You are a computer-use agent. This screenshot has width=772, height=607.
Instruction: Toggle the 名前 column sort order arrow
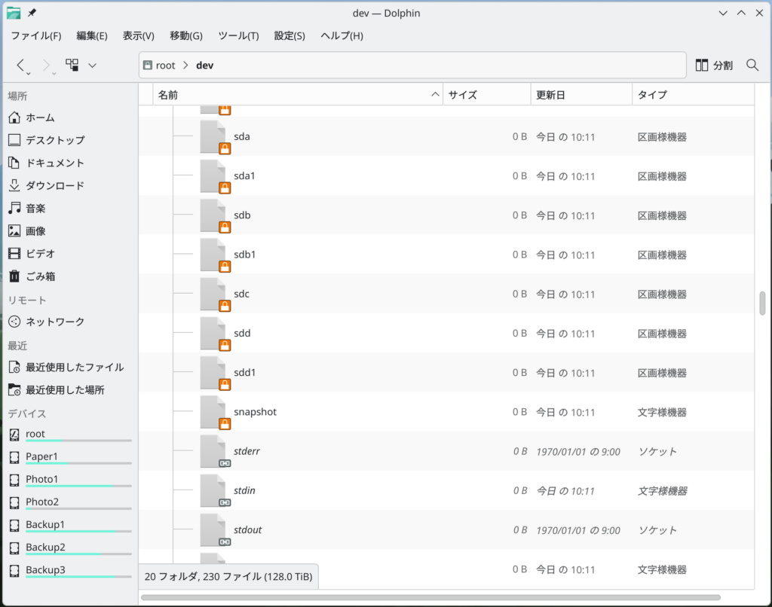(435, 95)
